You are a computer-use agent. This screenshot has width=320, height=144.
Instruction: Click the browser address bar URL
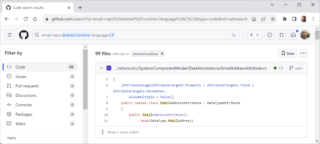pyautogui.click(x=149, y=19)
